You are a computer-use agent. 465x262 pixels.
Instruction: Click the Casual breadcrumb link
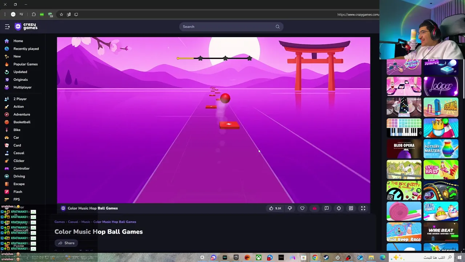(73, 222)
